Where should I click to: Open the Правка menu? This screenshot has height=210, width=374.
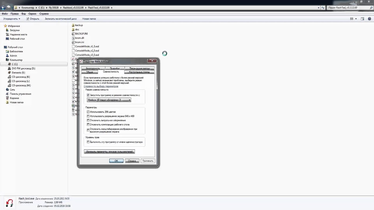tap(15, 14)
